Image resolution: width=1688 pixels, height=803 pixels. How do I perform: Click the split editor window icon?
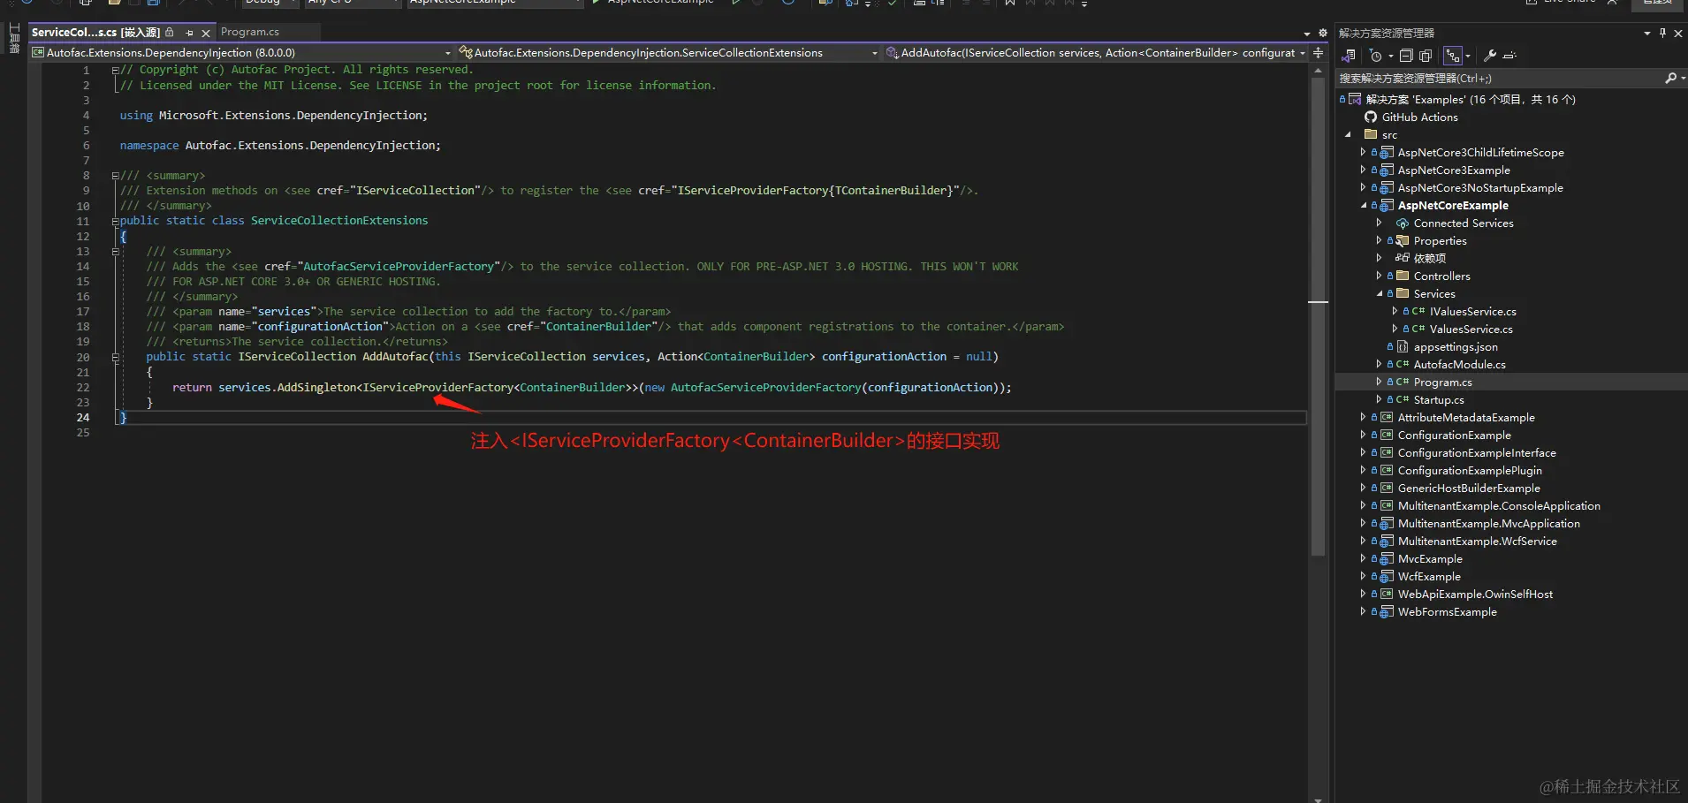(x=1318, y=53)
